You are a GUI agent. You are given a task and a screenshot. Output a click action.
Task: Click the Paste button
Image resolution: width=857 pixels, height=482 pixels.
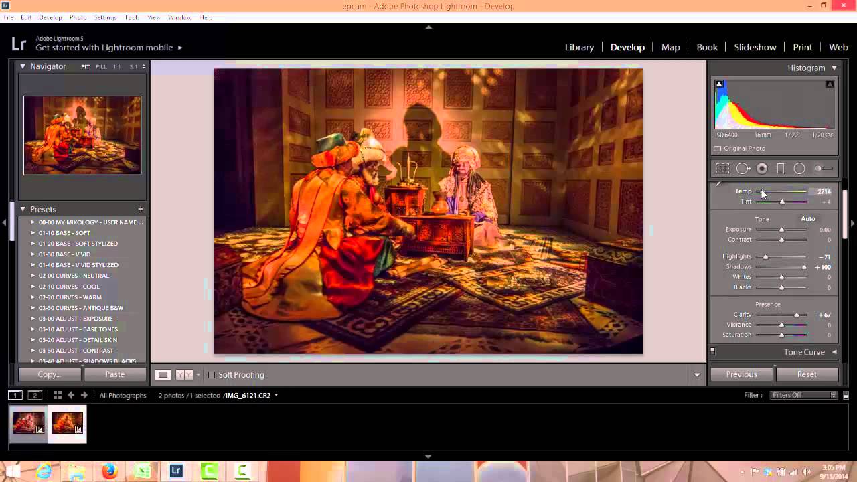[114, 374]
